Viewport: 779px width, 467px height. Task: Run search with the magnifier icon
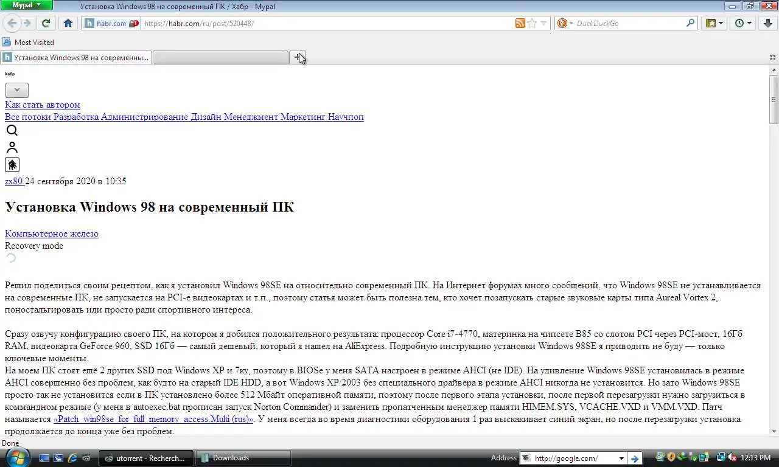(x=691, y=23)
